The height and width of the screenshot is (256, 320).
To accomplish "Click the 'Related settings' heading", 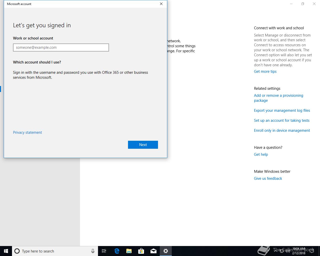I will click(x=267, y=88).
